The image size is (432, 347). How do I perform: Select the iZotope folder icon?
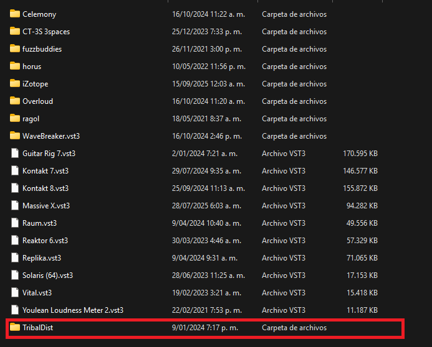[x=15, y=83]
